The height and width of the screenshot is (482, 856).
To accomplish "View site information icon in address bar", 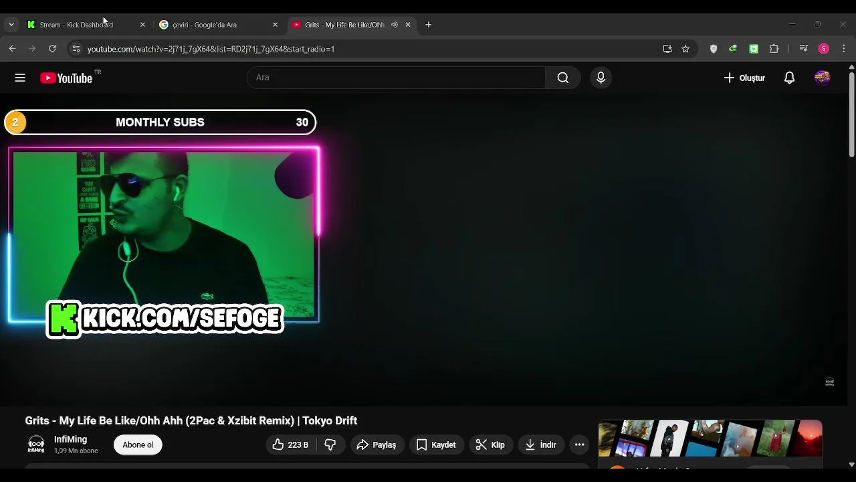I will pos(76,49).
